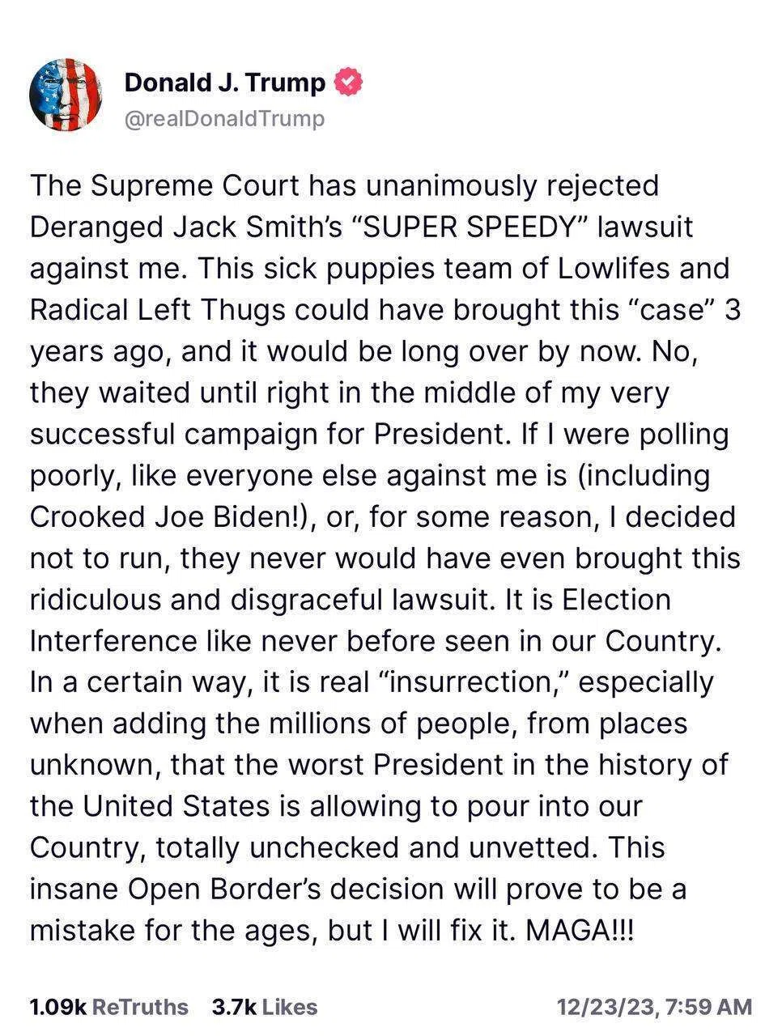The width and height of the screenshot is (782, 1036).
Task: View the 1.09k ReTruths list
Action: 108,1007
